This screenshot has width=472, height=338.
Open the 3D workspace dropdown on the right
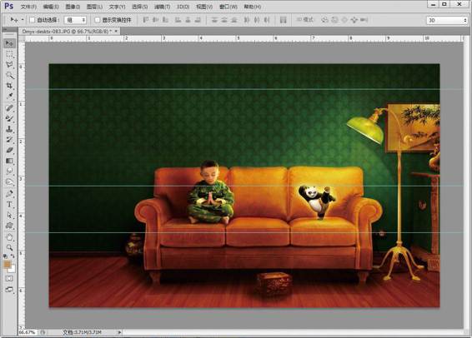(x=447, y=20)
